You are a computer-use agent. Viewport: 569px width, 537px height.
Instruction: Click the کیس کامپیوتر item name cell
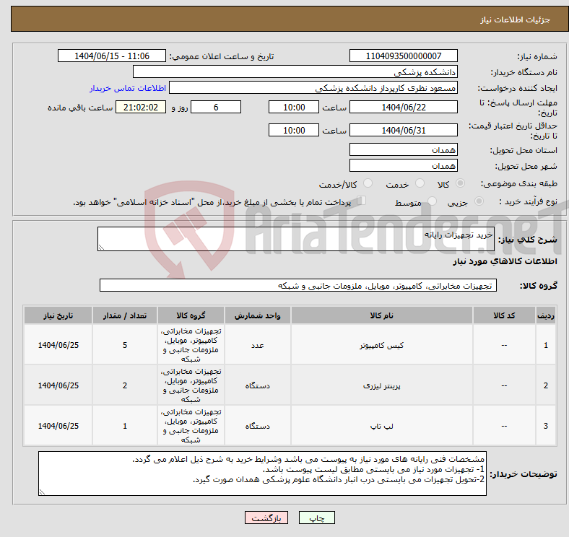click(x=381, y=345)
